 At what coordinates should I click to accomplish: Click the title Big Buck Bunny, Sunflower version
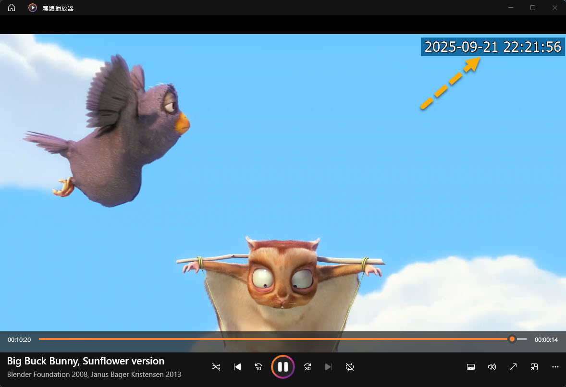tap(86, 361)
